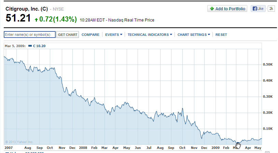The width and height of the screenshot is (278, 153).
Task: Open the COMPARE option
Action: point(91,35)
